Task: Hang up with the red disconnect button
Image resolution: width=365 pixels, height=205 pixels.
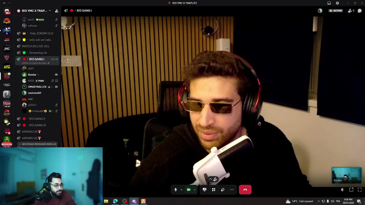Action: point(245,190)
